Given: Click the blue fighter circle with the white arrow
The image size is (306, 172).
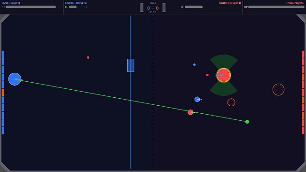Looking at the screenshot, I should 197,99.
